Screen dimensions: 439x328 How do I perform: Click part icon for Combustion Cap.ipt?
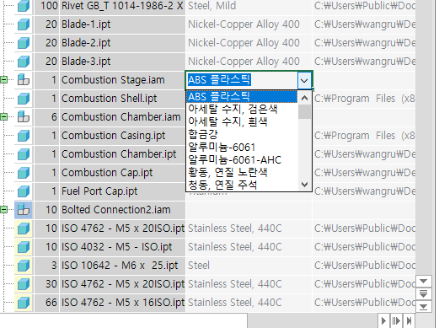click(24, 173)
